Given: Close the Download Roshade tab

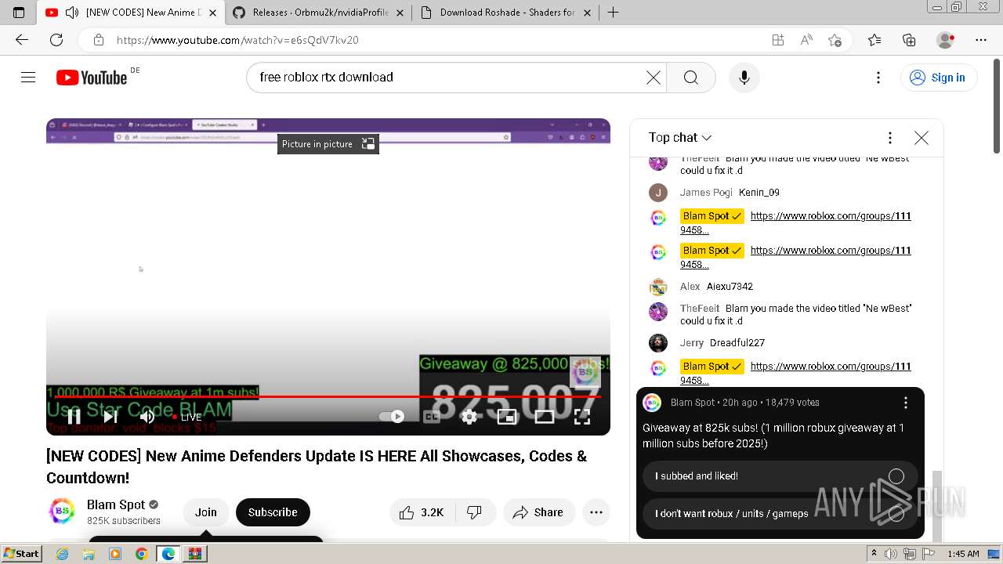Looking at the screenshot, I should (x=587, y=13).
